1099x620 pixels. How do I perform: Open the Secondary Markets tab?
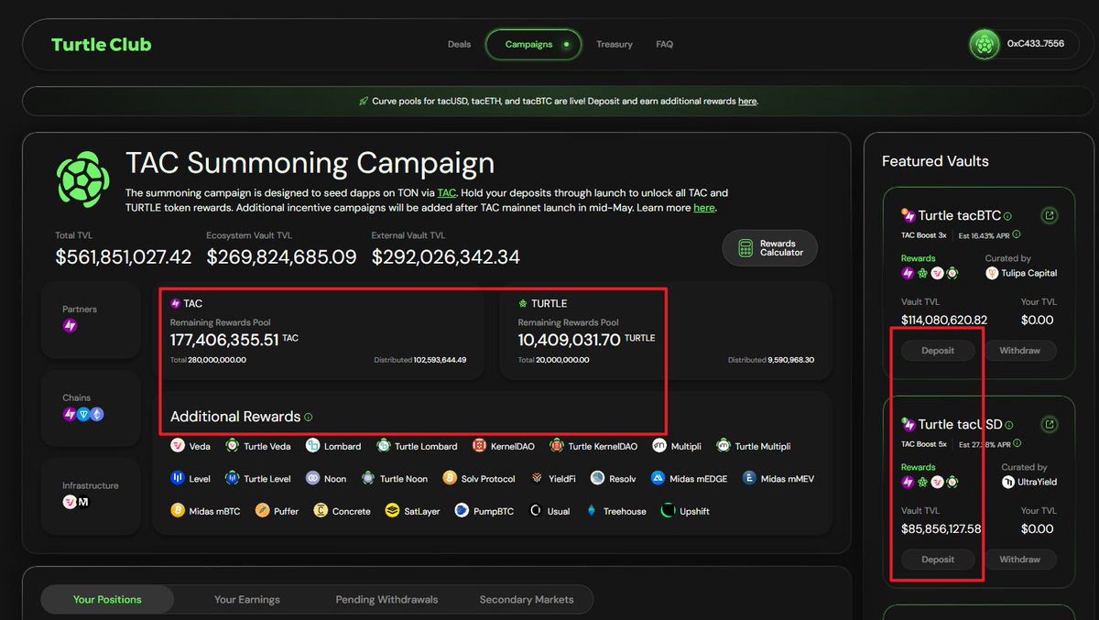click(527, 600)
